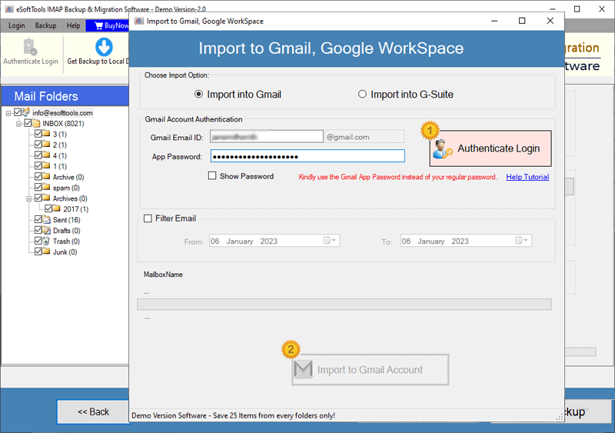The image size is (615, 433).
Task: Uncheck the spam (0) folder checkbox
Action: 38,187
